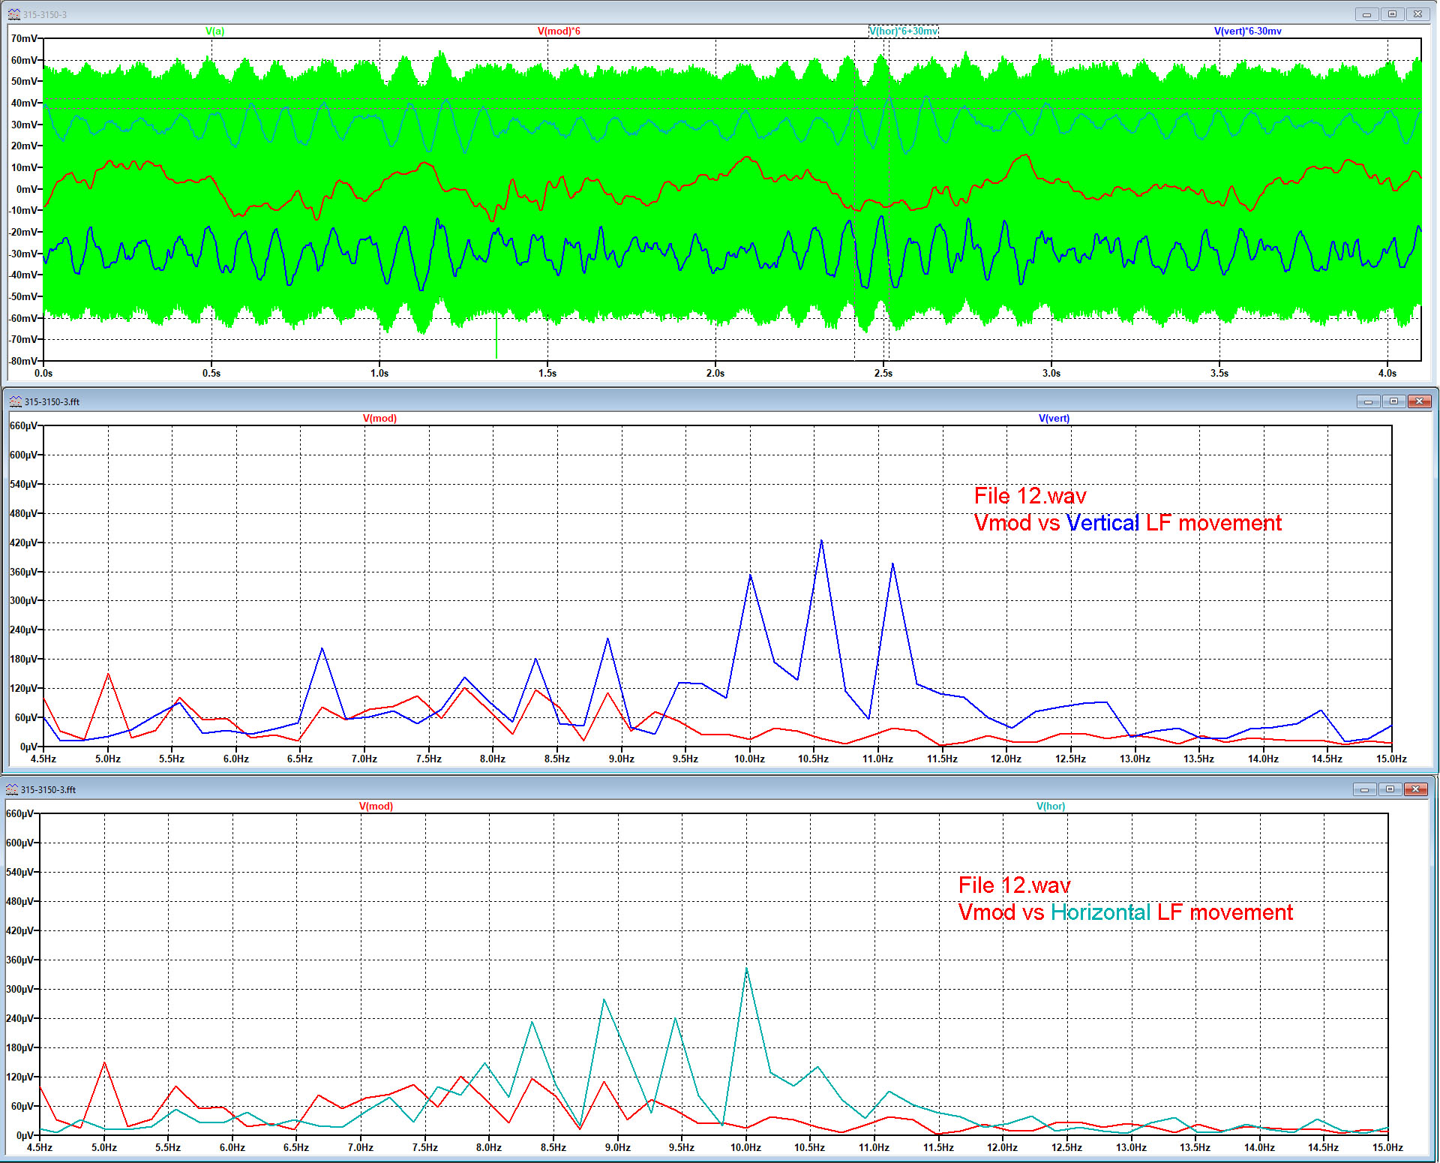The width and height of the screenshot is (1440, 1163).
Task: Click 420µV label in the V(vert) FFT window
Action: 23,542
